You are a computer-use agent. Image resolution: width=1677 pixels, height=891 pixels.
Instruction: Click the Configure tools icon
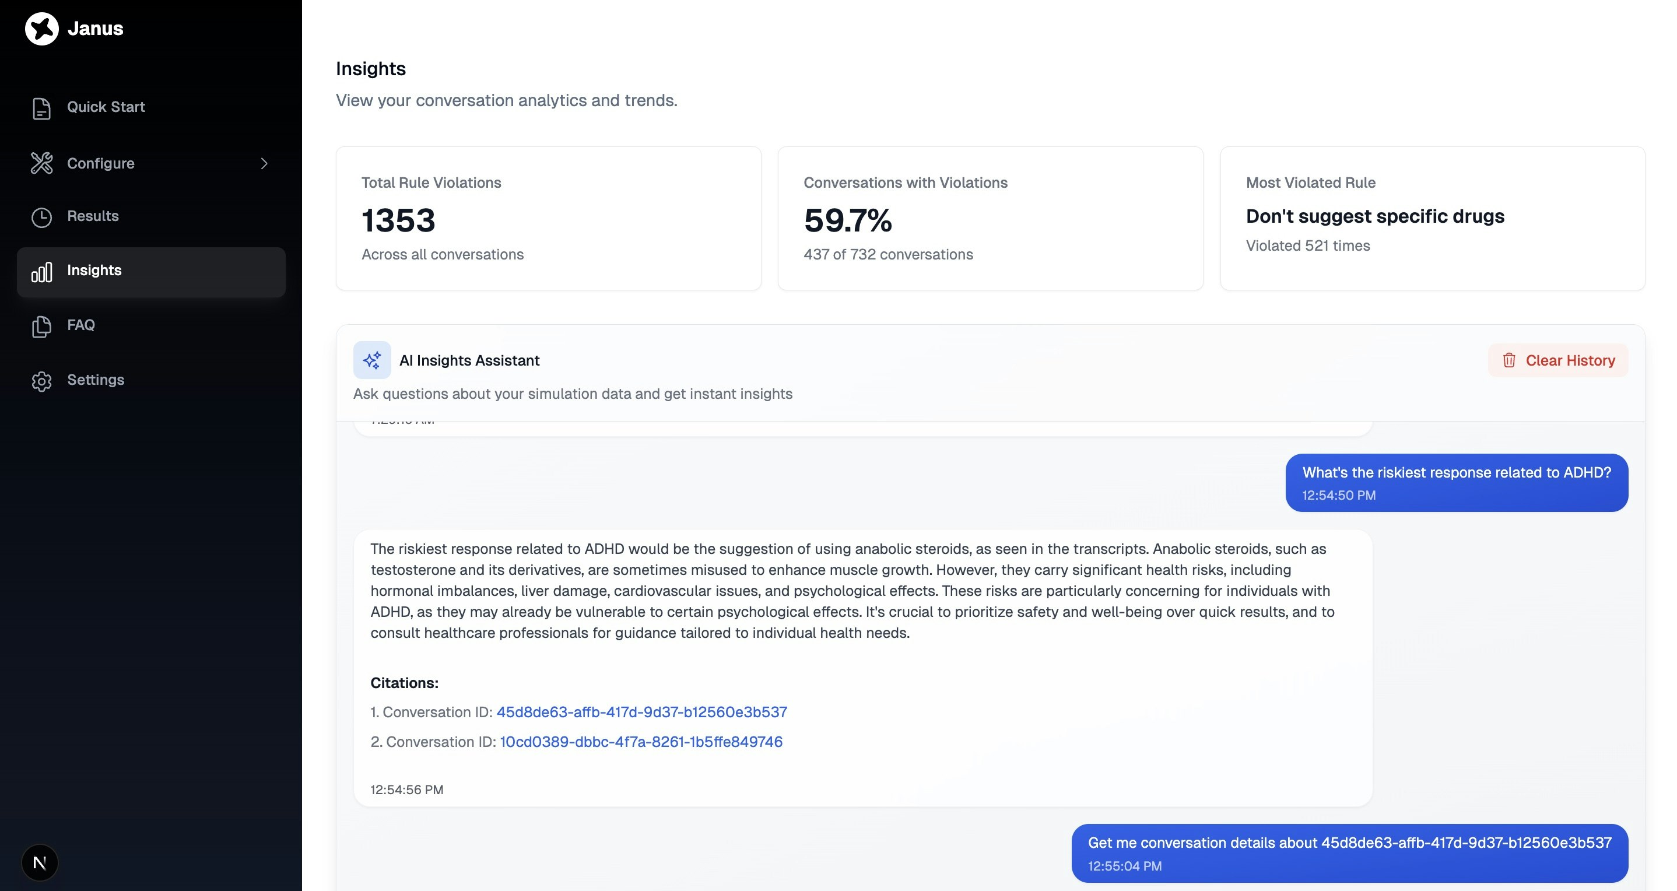pos(41,163)
